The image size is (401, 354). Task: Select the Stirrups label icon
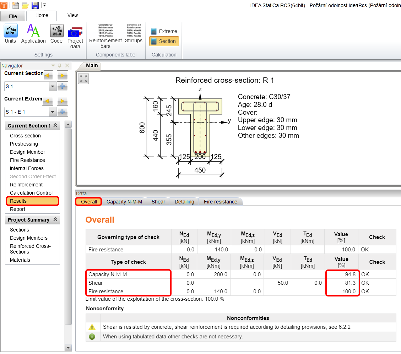point(134,34)
